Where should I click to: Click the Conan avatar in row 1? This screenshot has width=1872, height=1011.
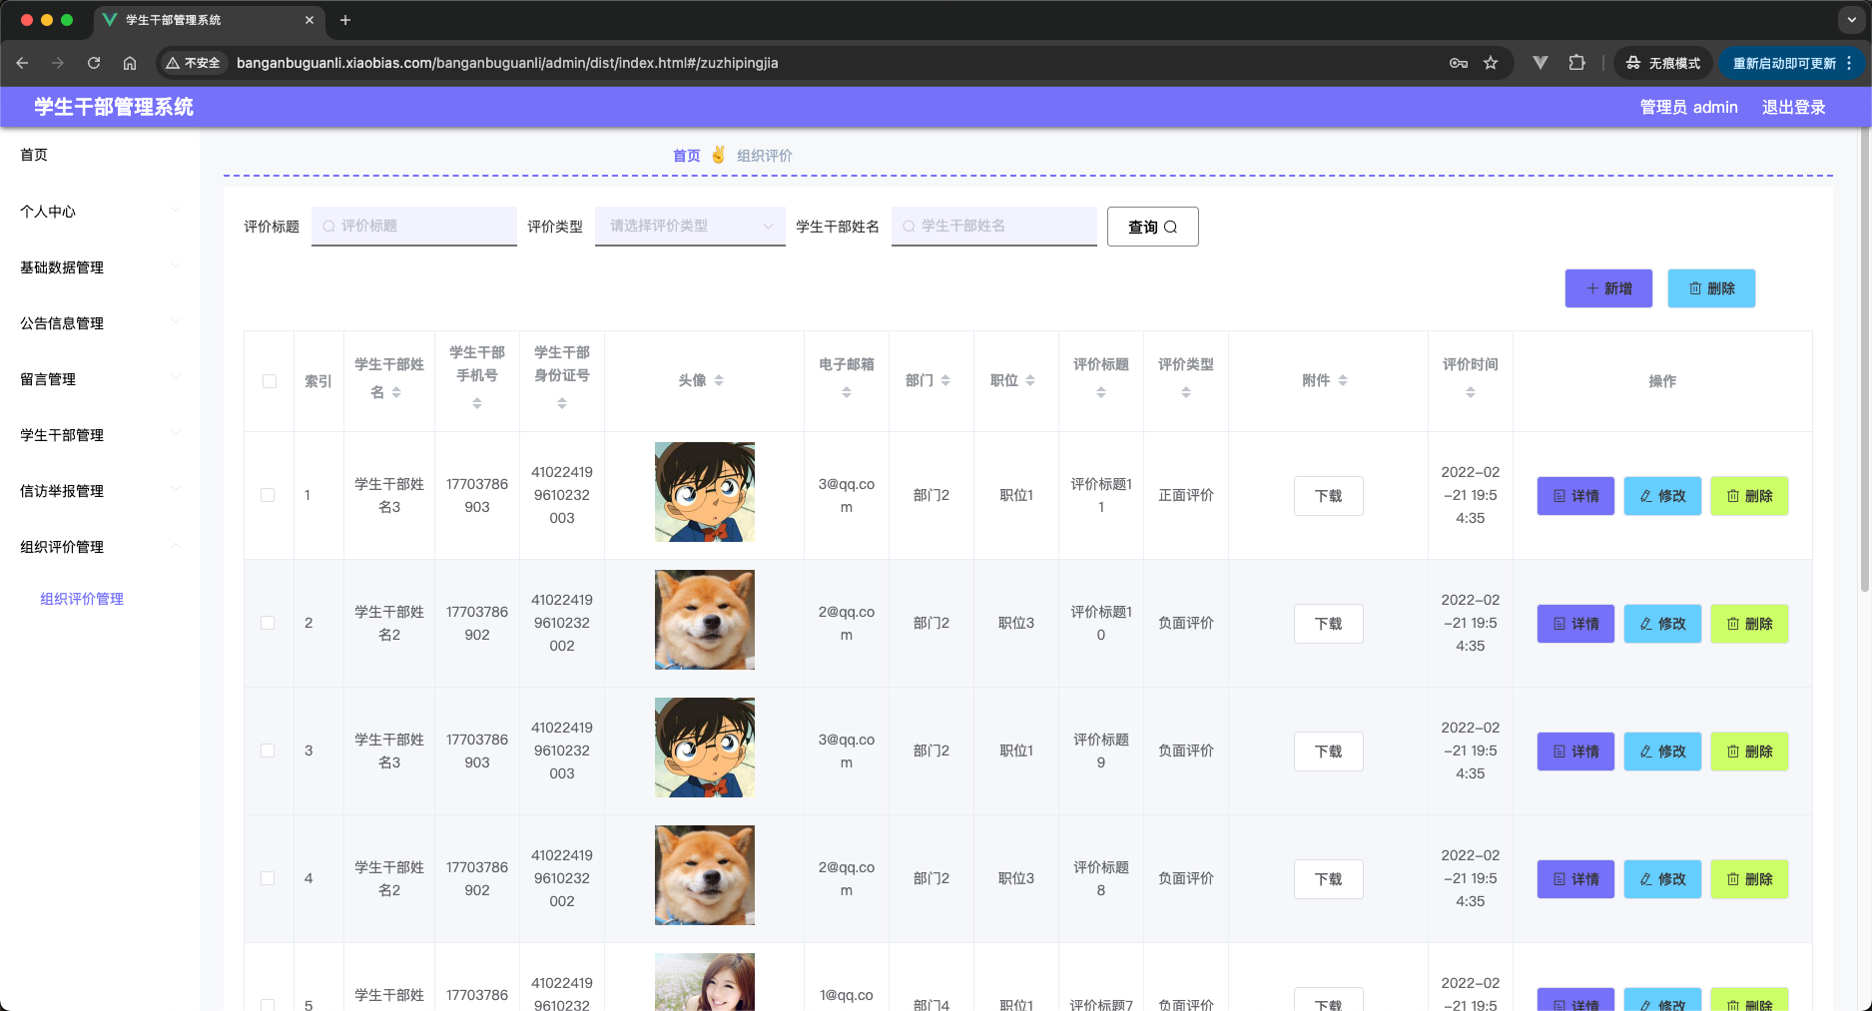click(x=705, y=492)
